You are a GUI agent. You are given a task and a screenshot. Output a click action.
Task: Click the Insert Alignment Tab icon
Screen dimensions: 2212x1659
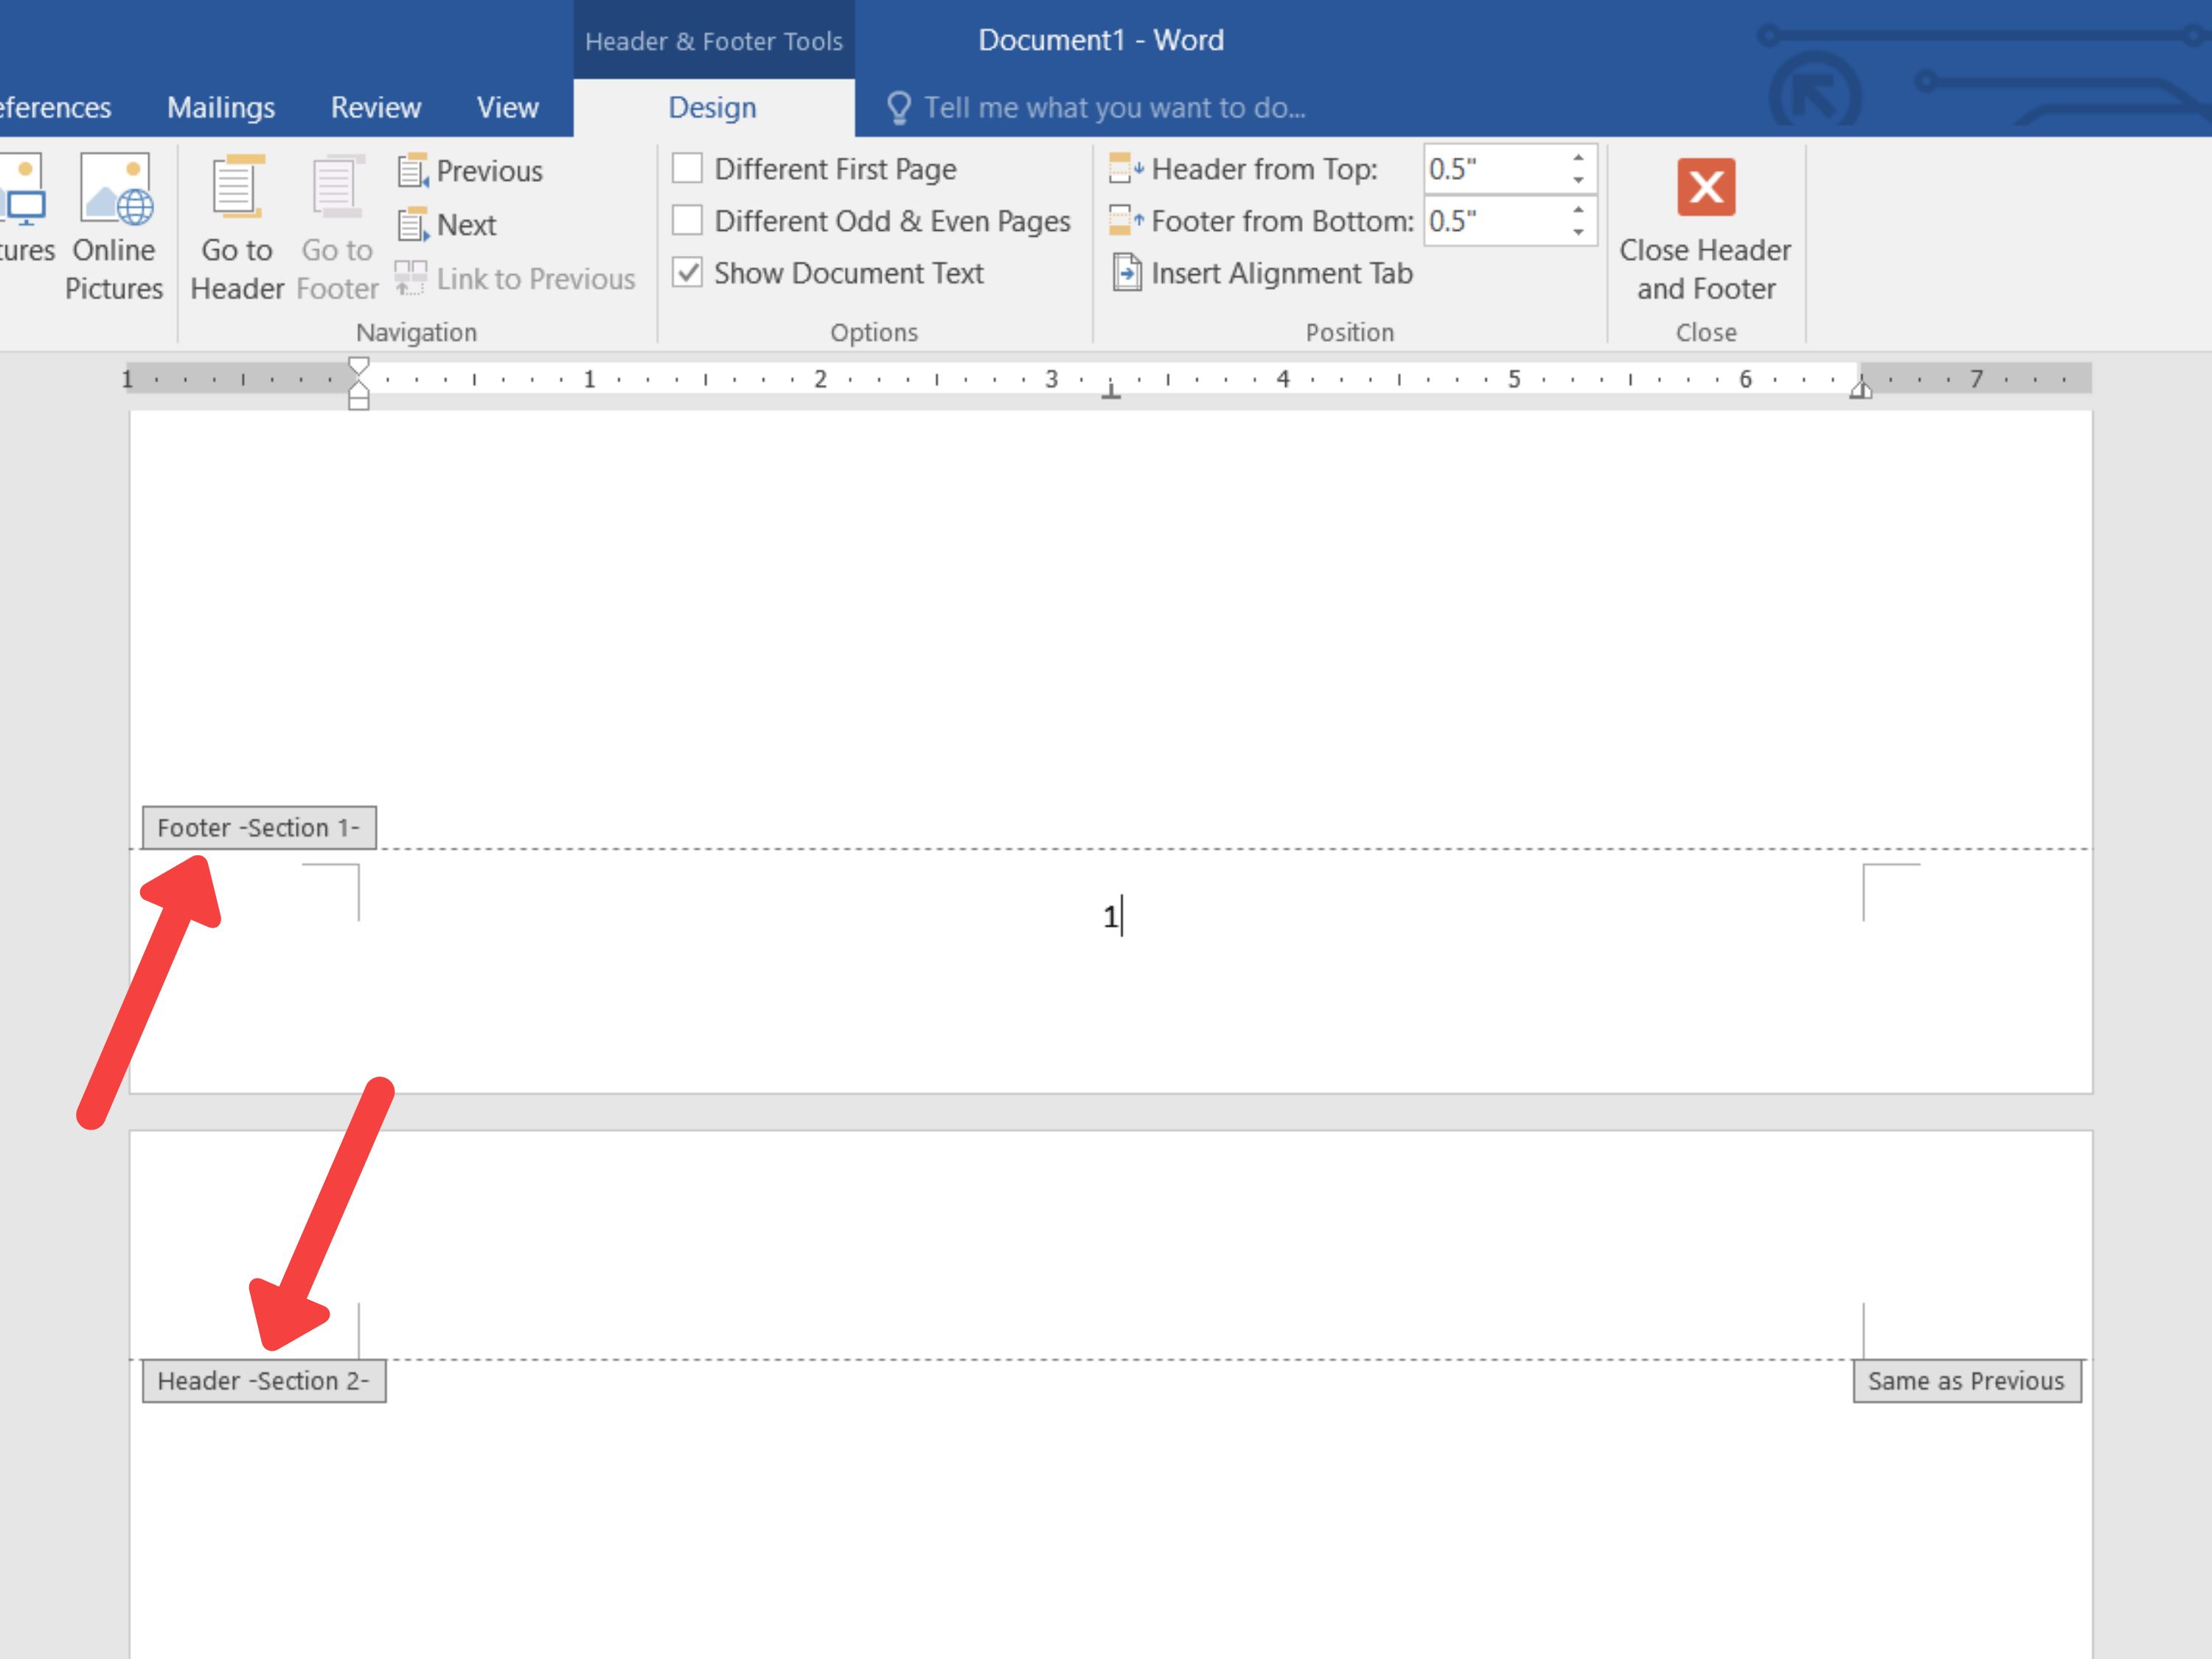pos(1127,273)
